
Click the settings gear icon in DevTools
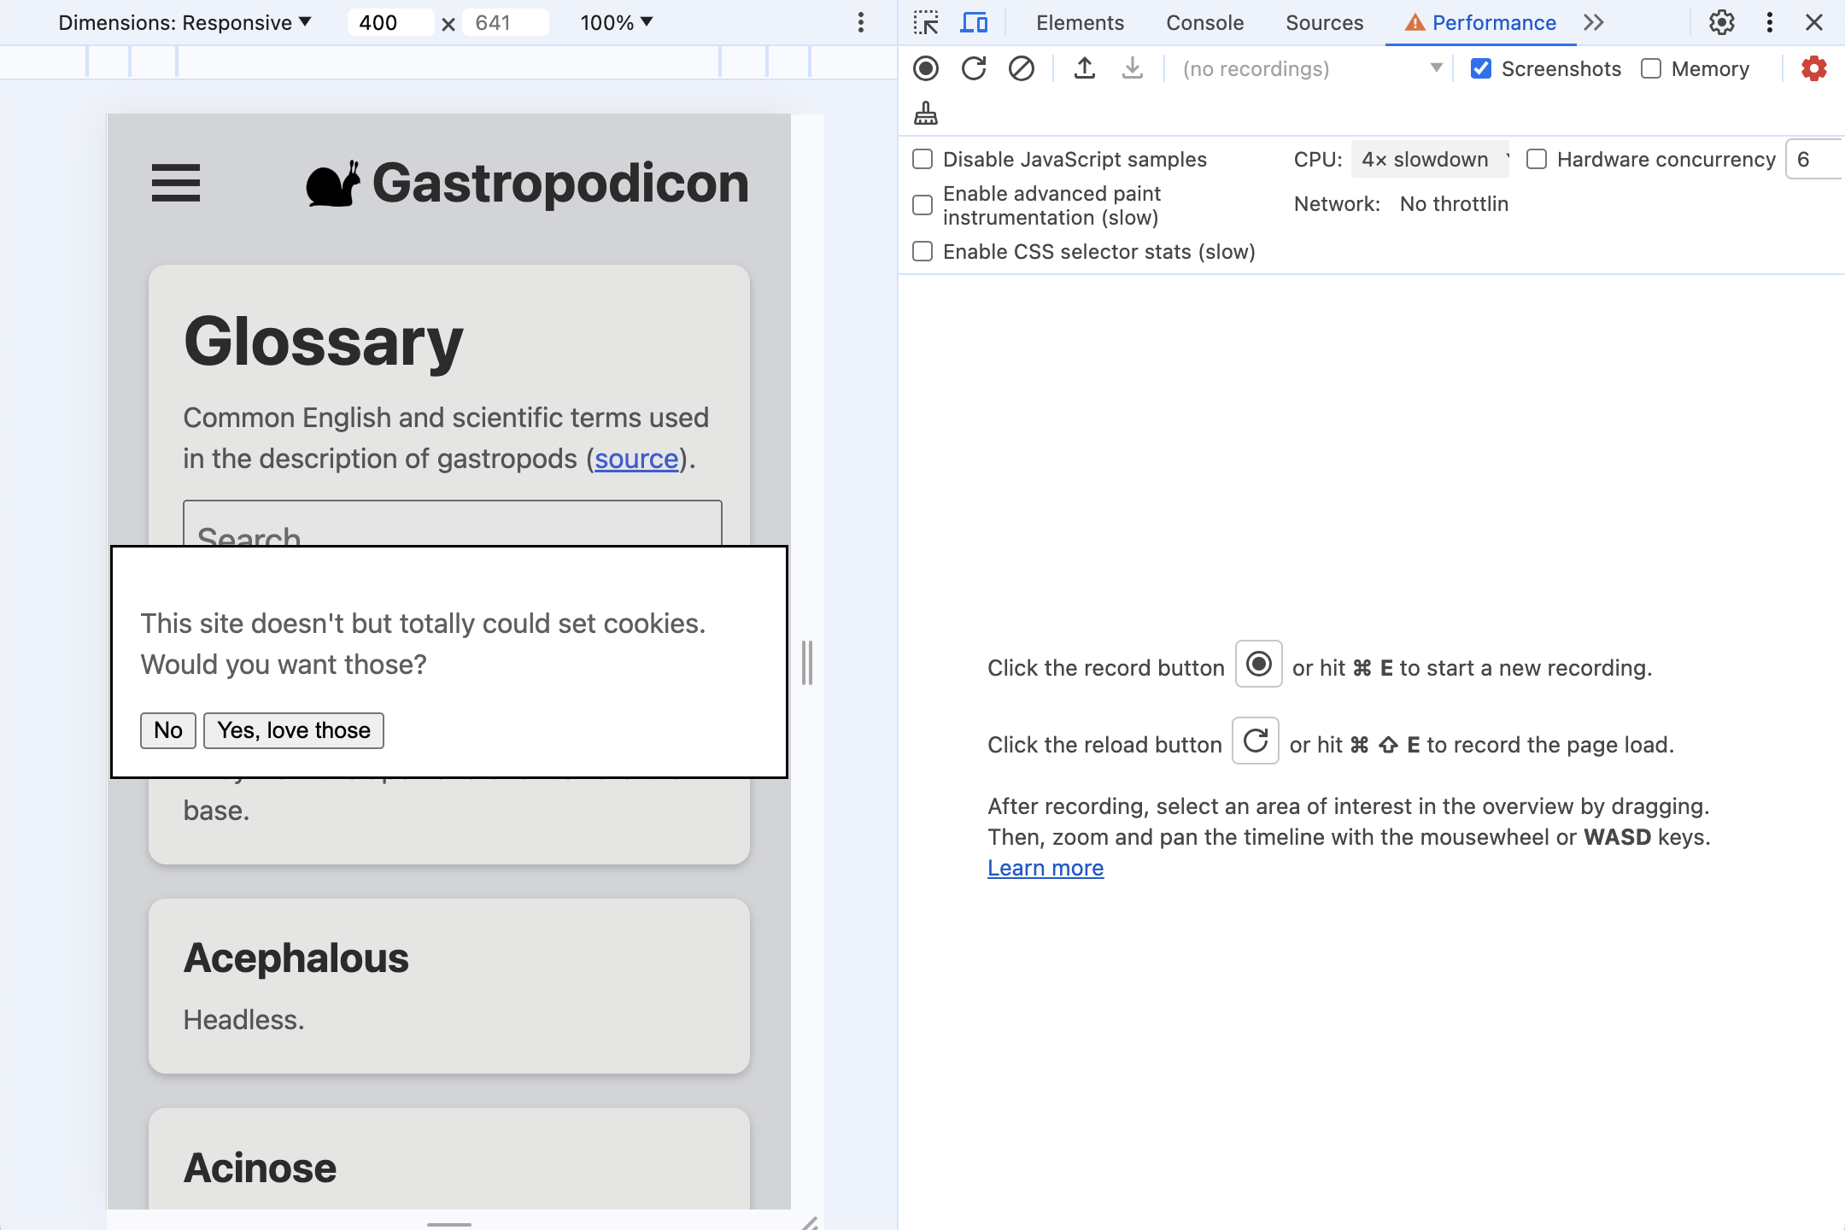click(x=1721, y=22)
